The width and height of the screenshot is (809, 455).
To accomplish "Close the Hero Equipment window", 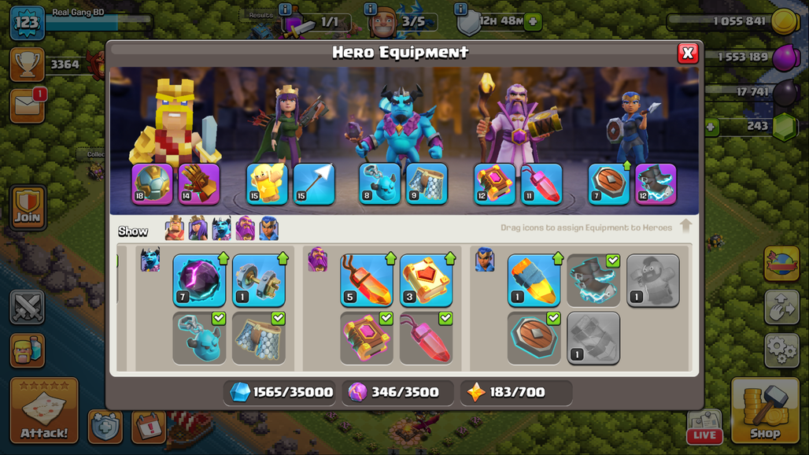I will [688, 53].
